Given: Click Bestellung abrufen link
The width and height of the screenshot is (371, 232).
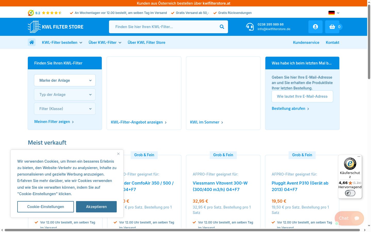Looking at the screenshot, I should [290, 109].
